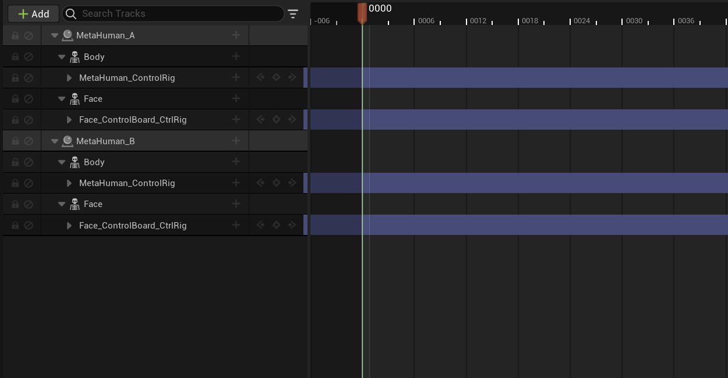The width and height of the screenshot is (728, 378).
Task: Add a key on MetaHuman_B's MetaHuman_ControlRig
Action: coord(276,183)
